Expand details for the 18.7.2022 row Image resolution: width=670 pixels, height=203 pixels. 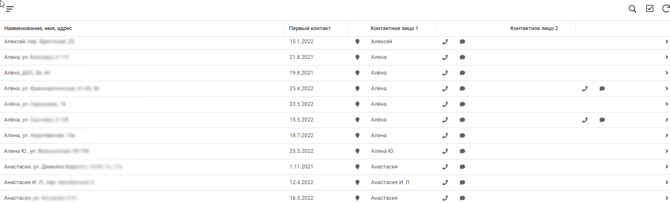[x=666, y=135]
